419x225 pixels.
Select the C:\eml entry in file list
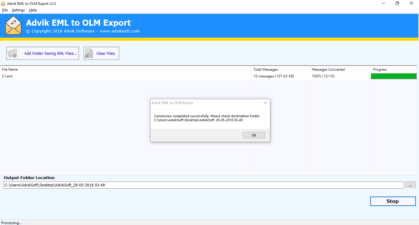(7, 76)
